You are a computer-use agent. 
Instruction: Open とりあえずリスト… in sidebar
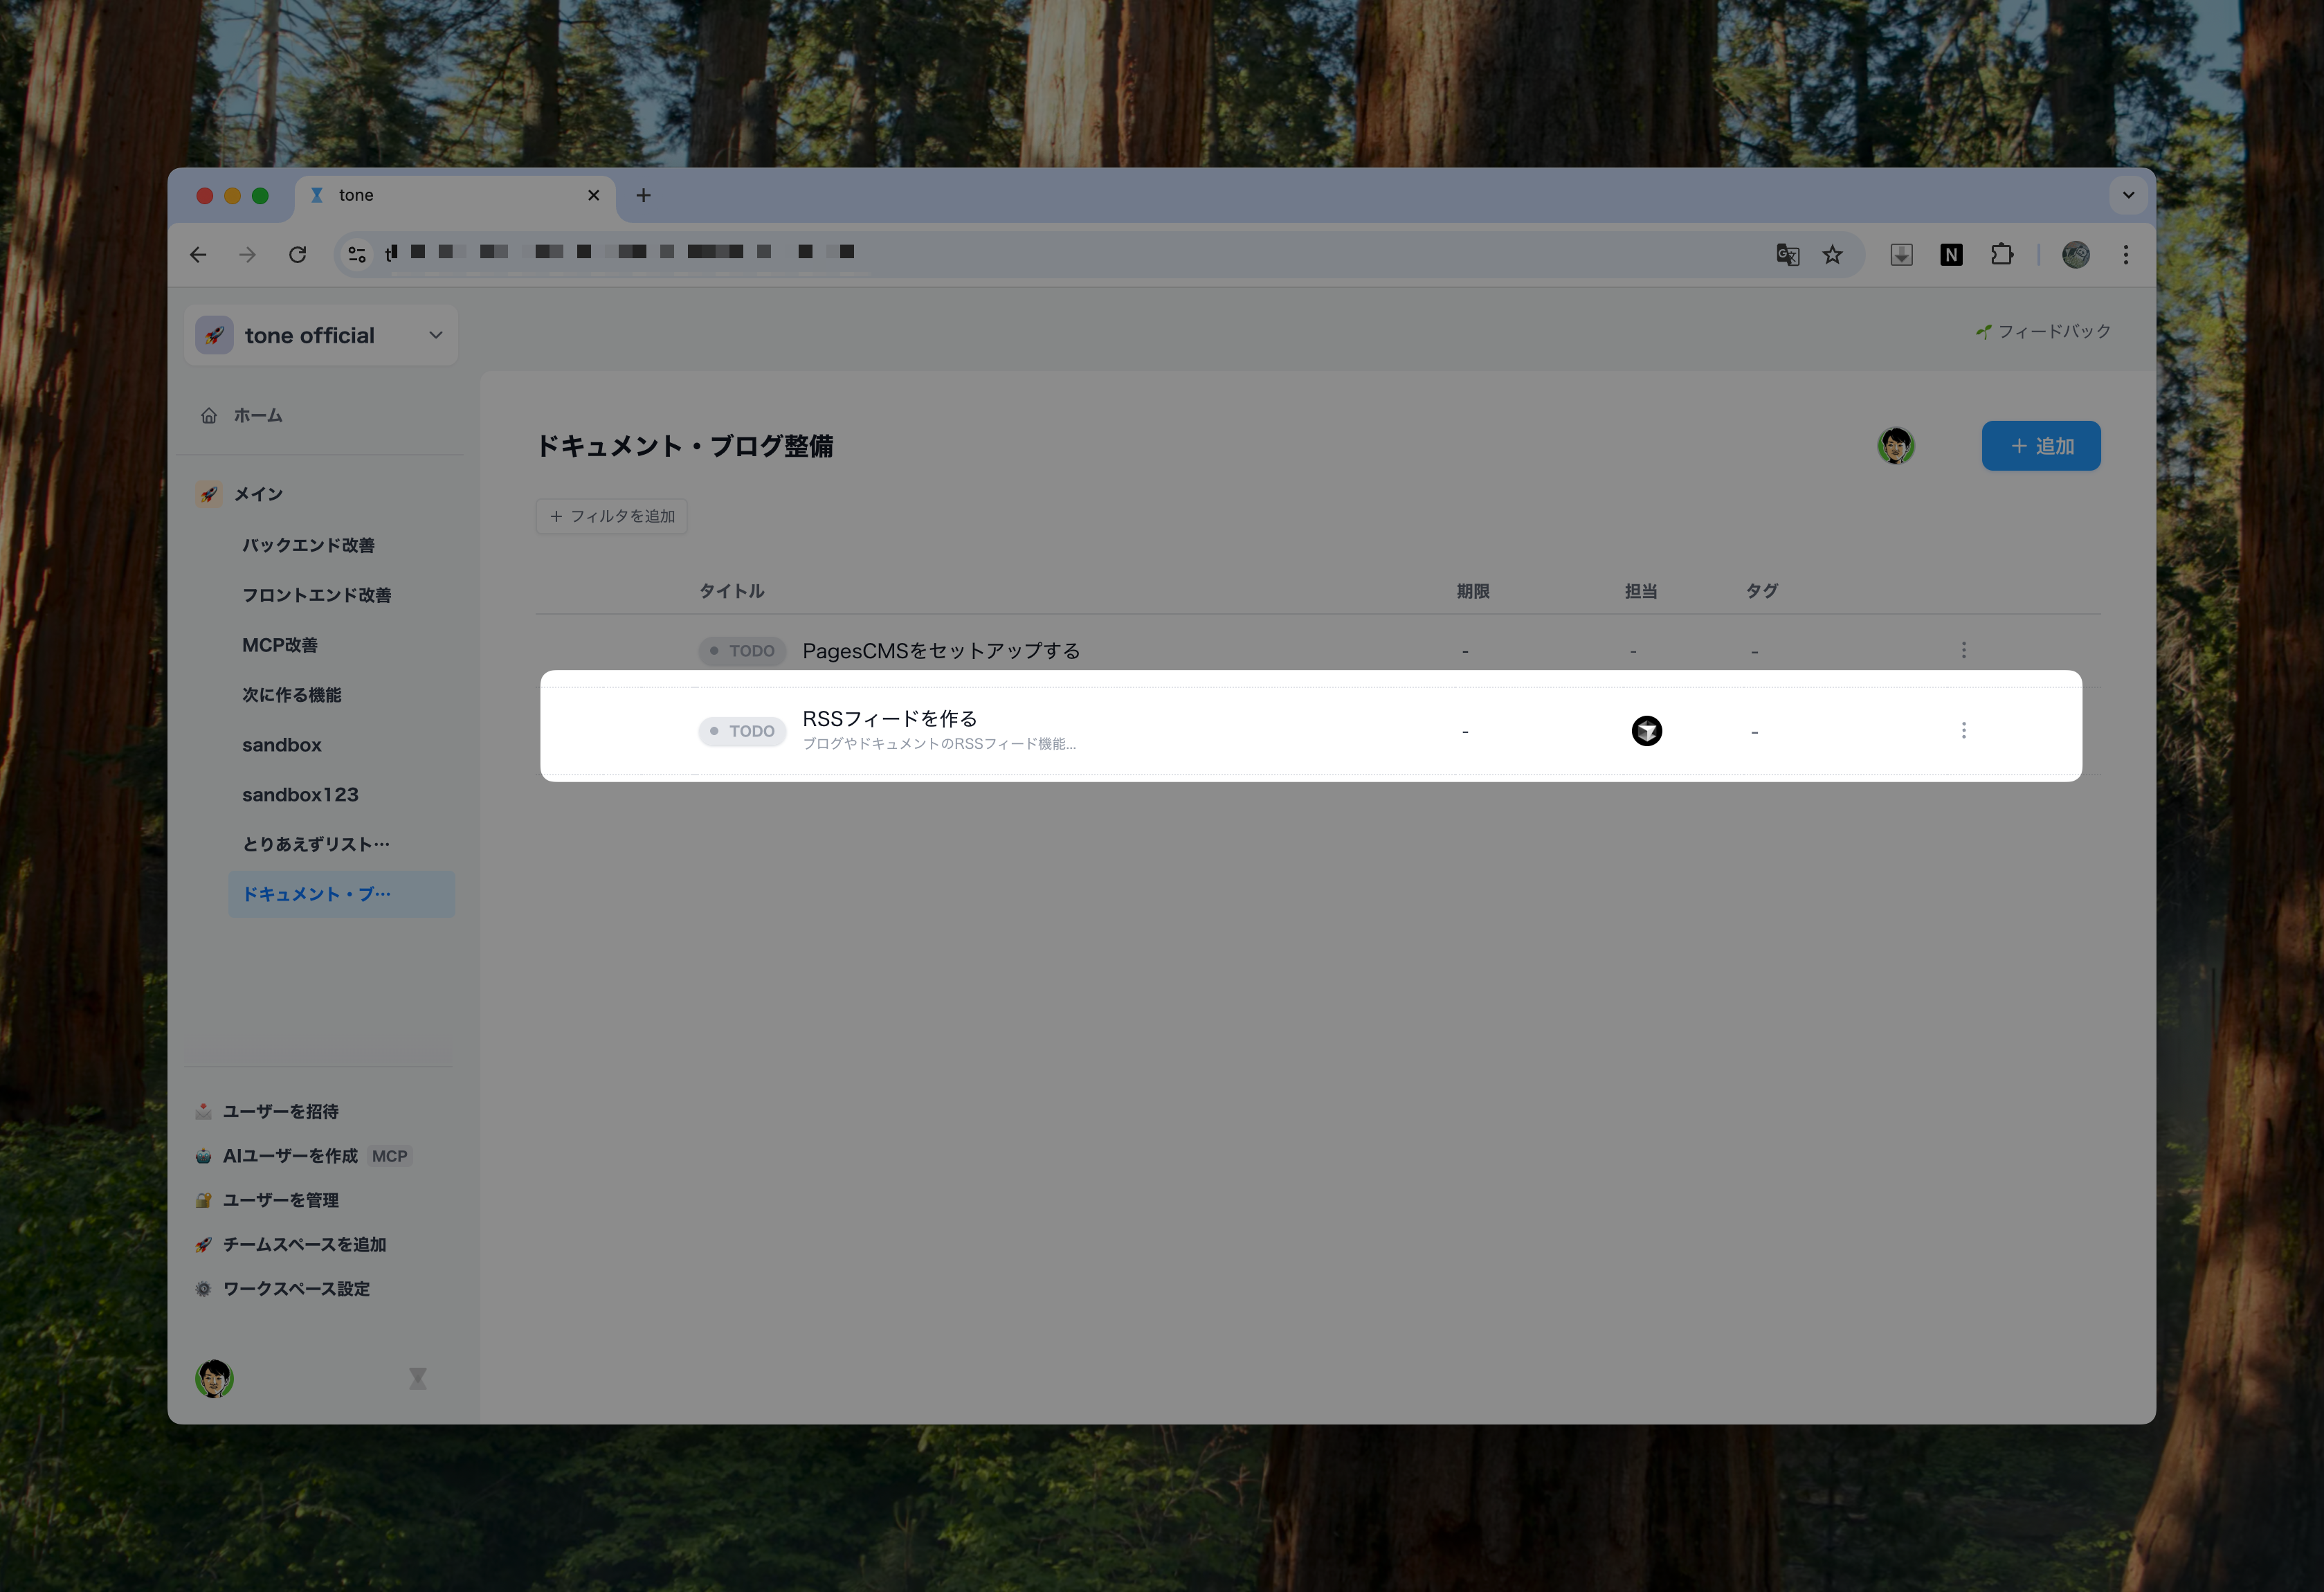point(316,844)
